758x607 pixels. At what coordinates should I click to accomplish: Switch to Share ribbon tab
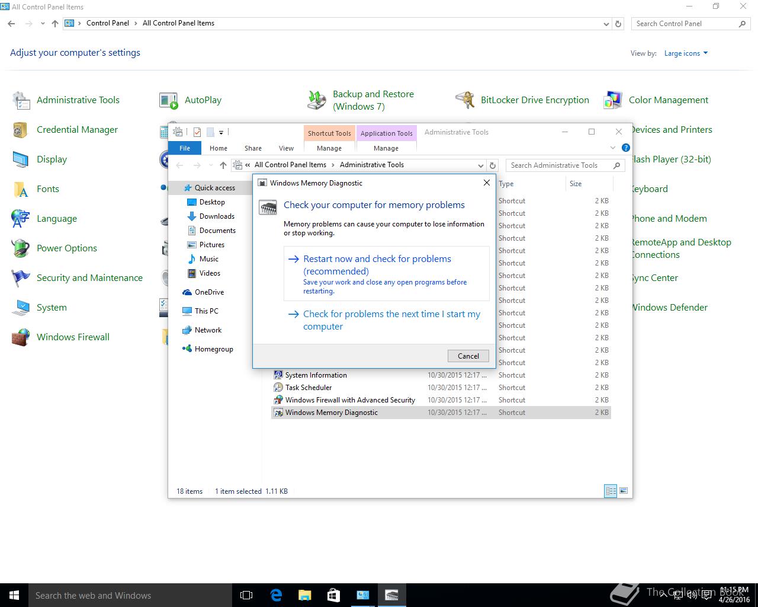coord(253,148)
